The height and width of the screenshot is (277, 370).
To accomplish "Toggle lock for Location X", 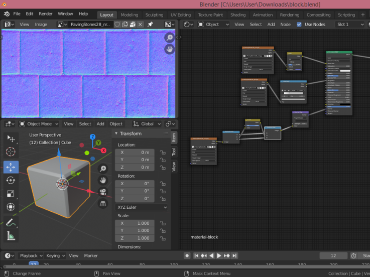I will point(163,153).
